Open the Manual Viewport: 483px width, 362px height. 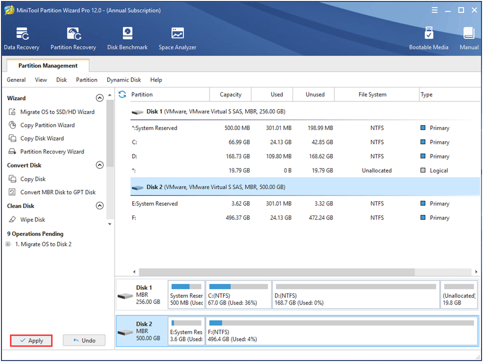pos(469,38)
